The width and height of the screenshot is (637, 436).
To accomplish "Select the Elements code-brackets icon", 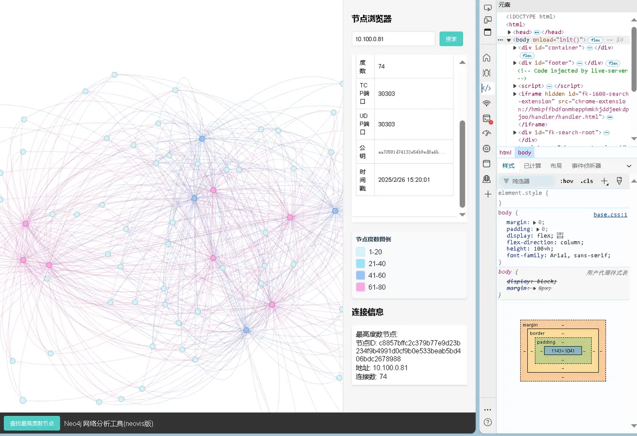I will [x=487, y=88].
